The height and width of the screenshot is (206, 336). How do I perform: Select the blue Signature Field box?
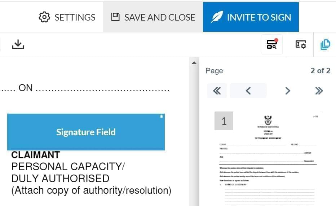(x=86, y=132)
